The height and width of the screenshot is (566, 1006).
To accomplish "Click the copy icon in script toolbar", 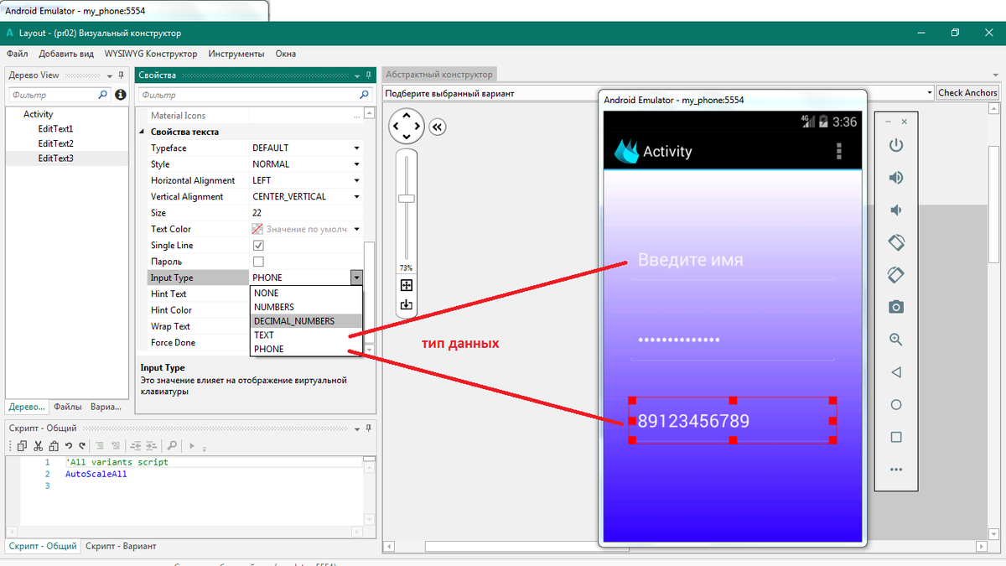I will pos(23,445).
